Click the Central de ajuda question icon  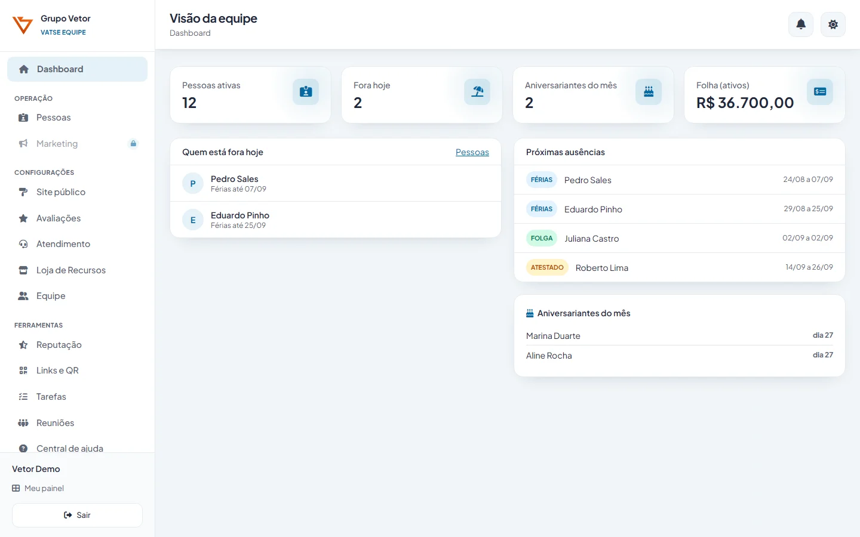[23, 449]
